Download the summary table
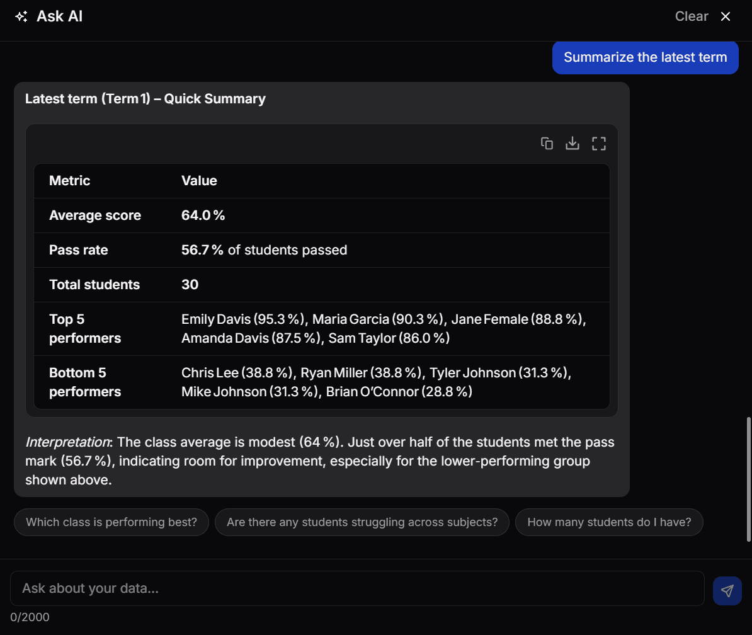 (572, 144)
